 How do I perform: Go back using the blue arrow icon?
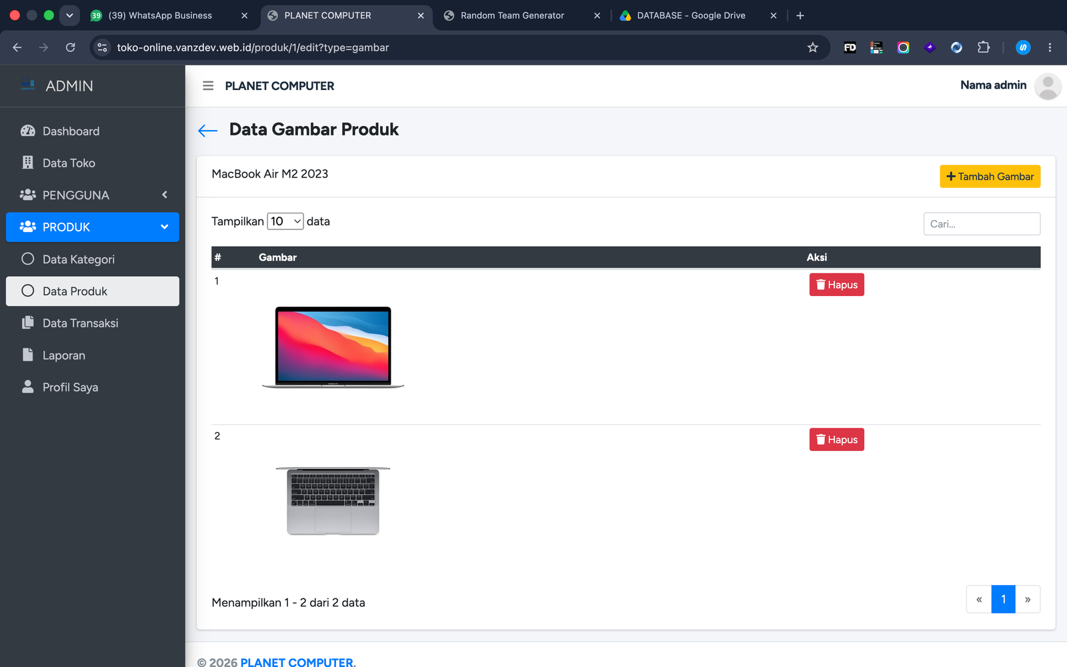[208, 131]
